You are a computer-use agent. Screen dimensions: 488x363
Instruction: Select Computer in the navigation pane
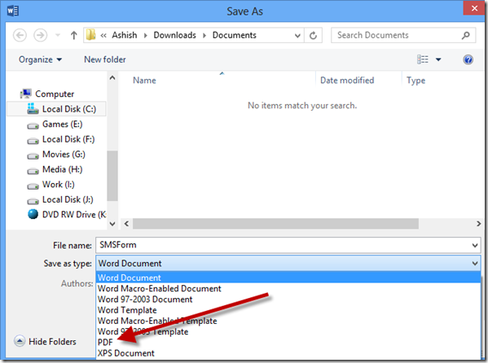click(55, 94)
